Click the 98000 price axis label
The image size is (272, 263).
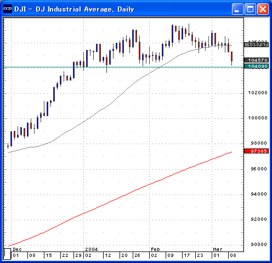pyautogui.click(x=259, y=143)
